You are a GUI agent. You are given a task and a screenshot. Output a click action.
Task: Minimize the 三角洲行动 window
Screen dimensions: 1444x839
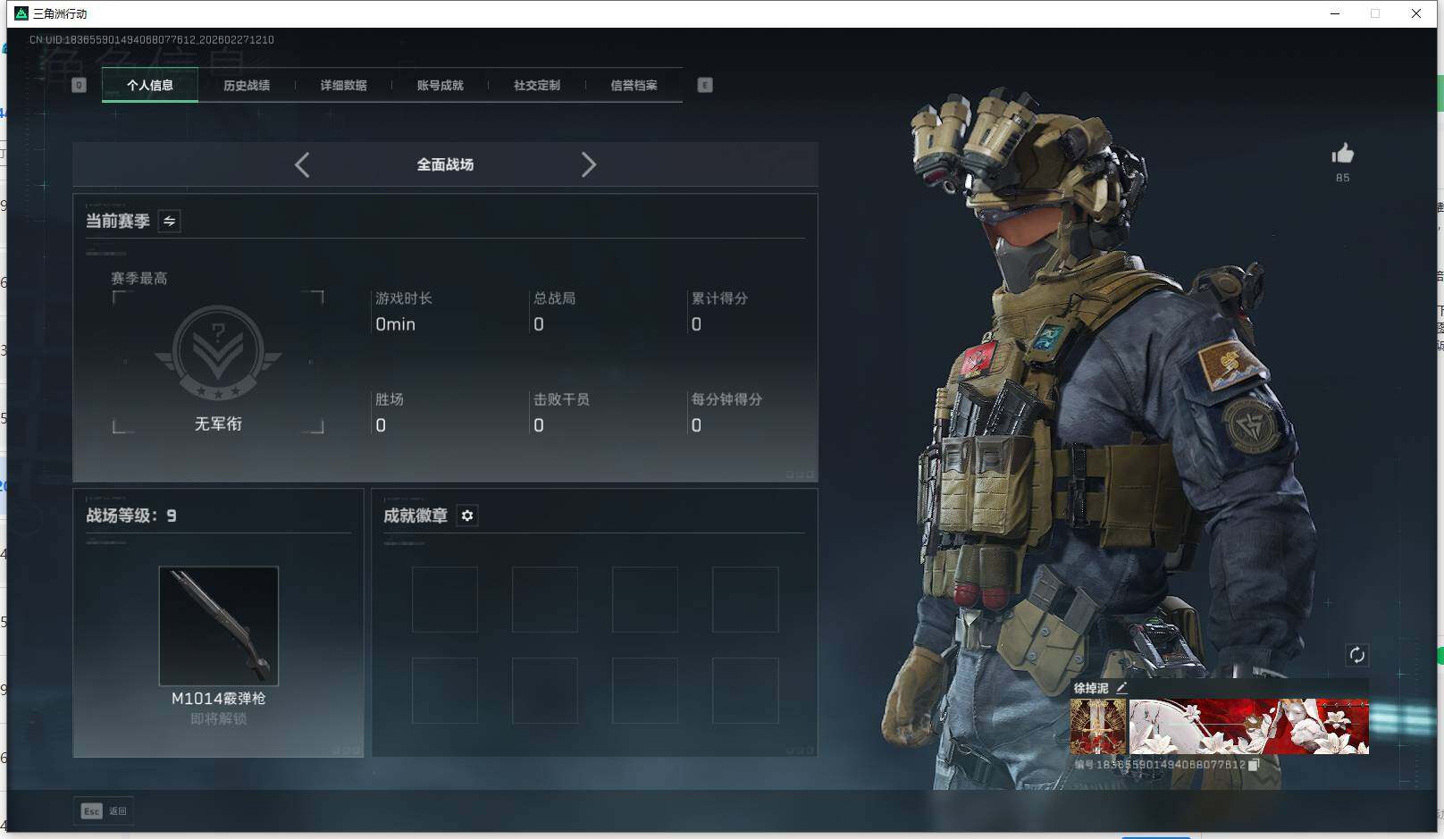pyautogui.click(x=1335, y=13)
